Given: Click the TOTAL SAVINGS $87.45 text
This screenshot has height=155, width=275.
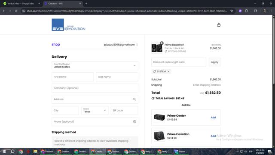Looking at the screenshot, I should (x=170, y=99).
